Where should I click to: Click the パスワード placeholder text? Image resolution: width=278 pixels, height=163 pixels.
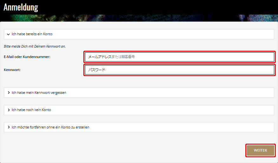(x=97, y=70)
